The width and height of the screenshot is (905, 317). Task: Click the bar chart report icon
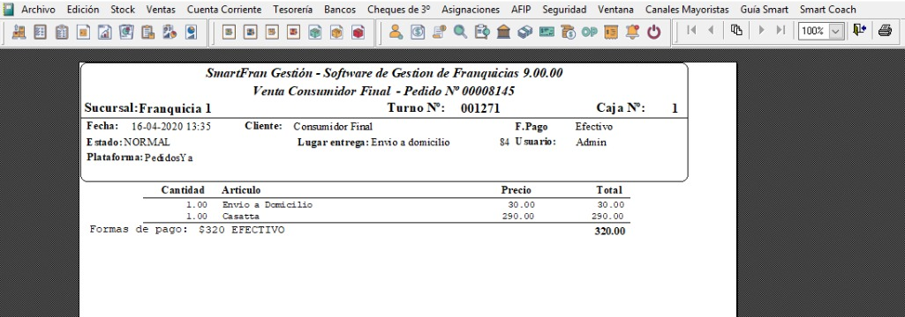pos(104,33)
